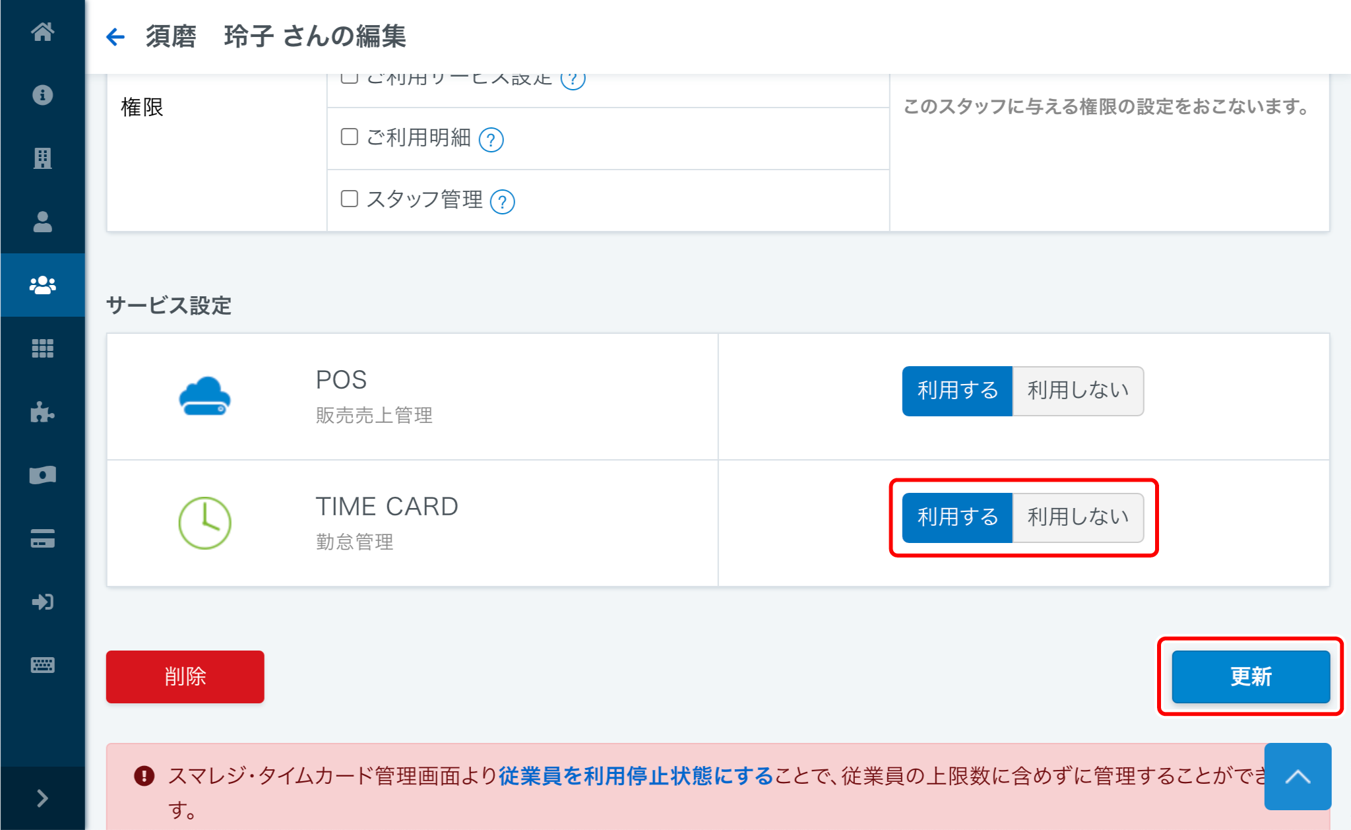The height and width of the screenshot is (830, 1351).
Task: Expand the sidebar with bottom chevron
Action: click(x=42, y=798)
